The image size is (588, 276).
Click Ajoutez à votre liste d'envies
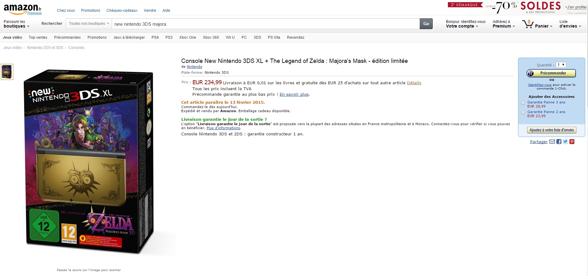click(x=552, y=130)
